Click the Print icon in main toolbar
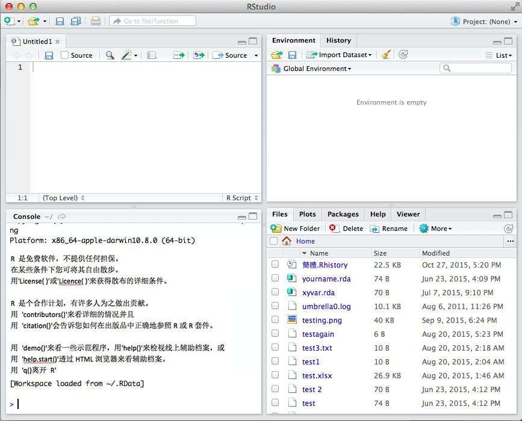The image size is (522, 421). pos(96,21)
